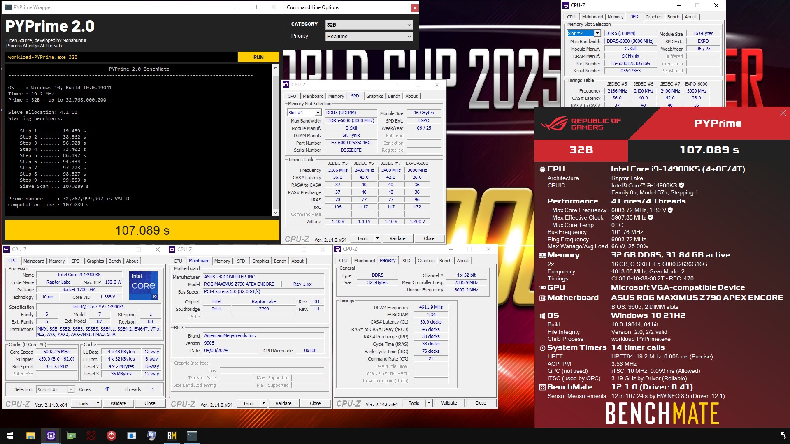Click the DRAM Frequency 4611.9 MHz value
Screen dimensions: 790x444
click(x=431, y=308)
